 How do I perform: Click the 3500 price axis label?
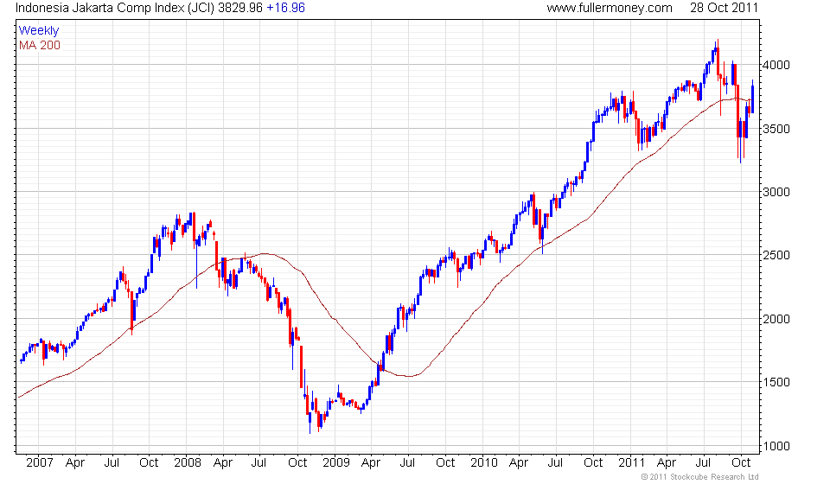pyautogui.click(x=776, y=129)
